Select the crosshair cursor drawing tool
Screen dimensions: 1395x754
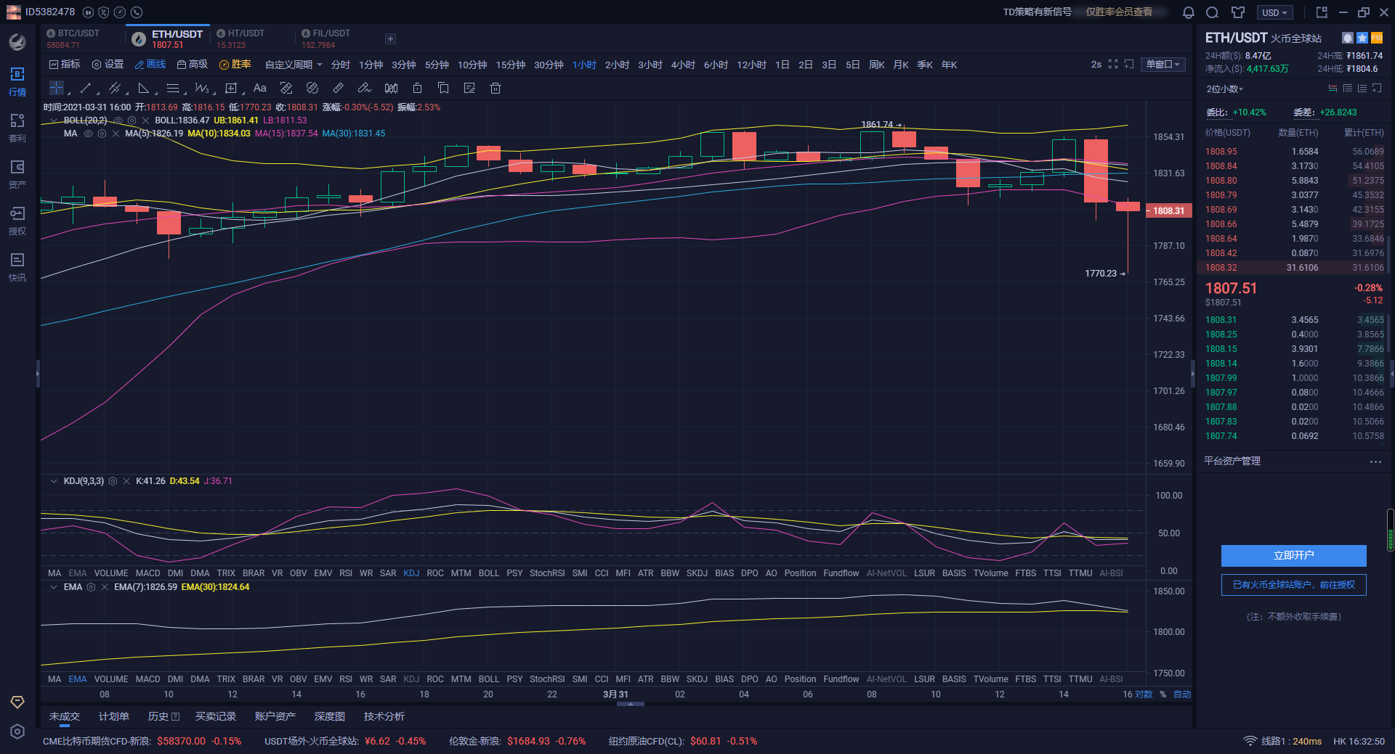coord(56,88)
